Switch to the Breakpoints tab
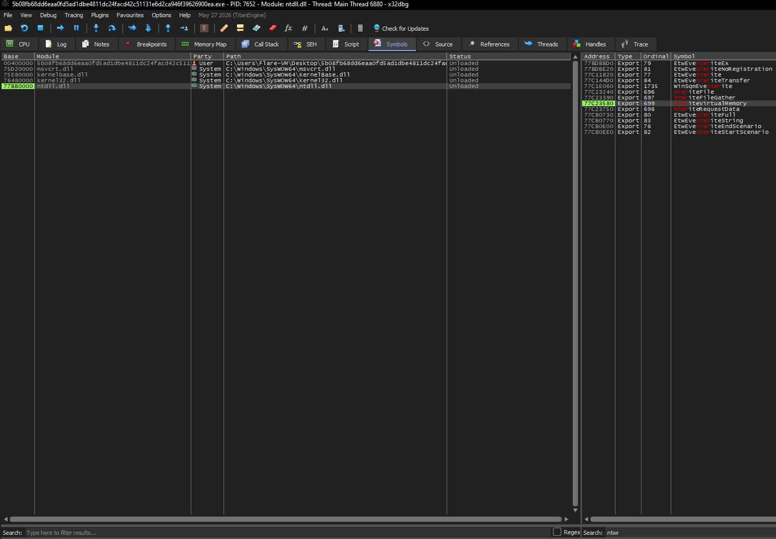 coord(146,44)
